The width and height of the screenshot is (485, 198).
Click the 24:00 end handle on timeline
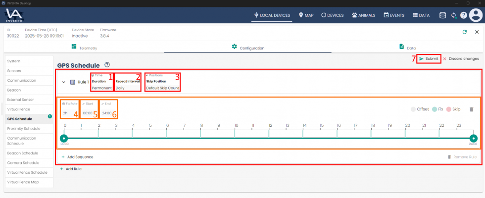coord(474,138)
